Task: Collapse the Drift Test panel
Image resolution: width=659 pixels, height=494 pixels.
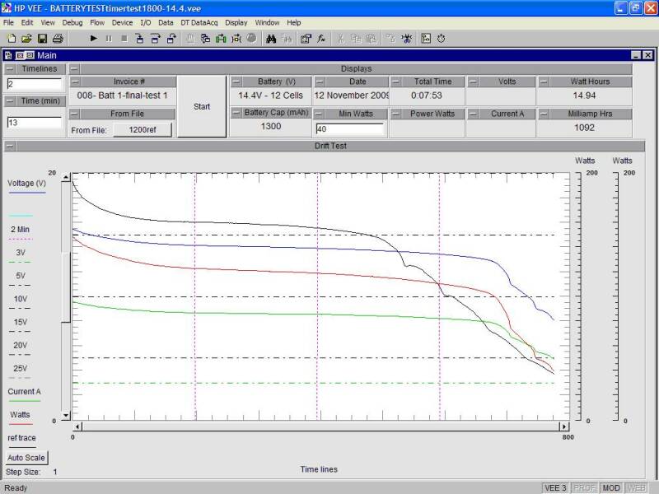Action: (x=10, y=146)
